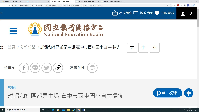The height and width of the screenshot is (112, 199).
Task: Click the Windows taskbar search box
Action: tap(23, 110)
